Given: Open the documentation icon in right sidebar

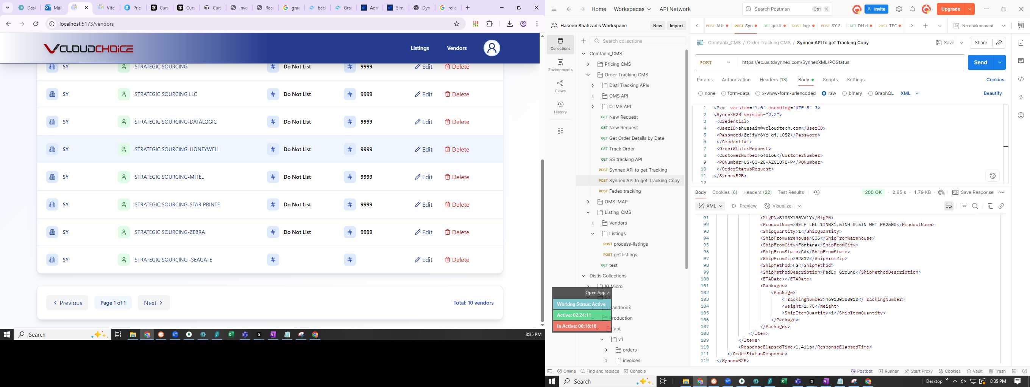Looking at the screenshot, I should [1021, 43].
